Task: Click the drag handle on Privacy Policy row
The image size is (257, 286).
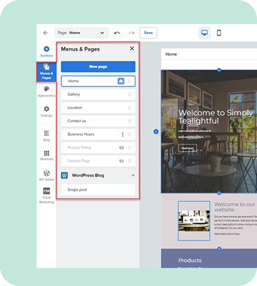Action: [x=130, y=148]
